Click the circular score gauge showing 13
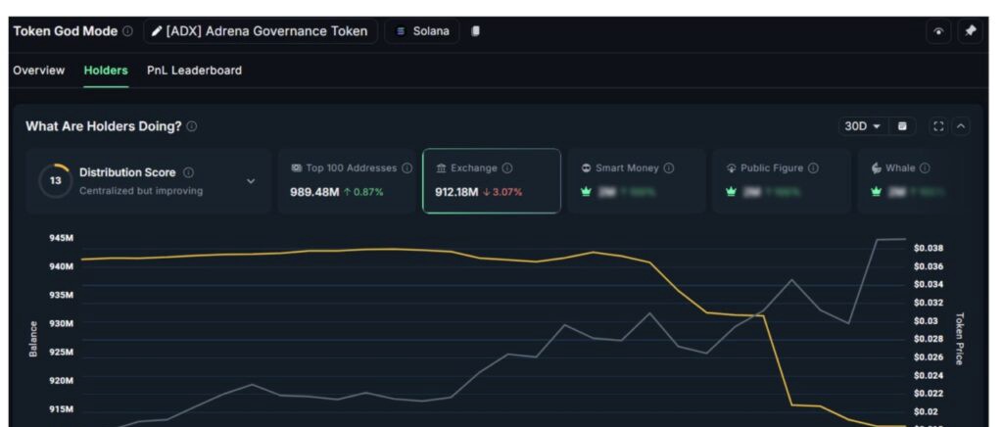The height and width of the screenshot is (427, 1003). (x=56, y=181)
